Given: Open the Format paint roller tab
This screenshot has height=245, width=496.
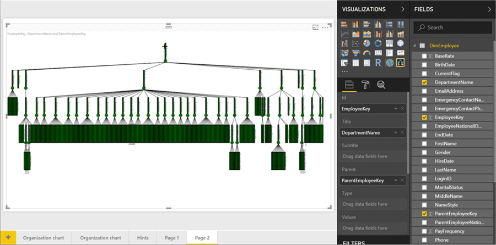Looking at the screenshot, I should click(x=365, y=84).
